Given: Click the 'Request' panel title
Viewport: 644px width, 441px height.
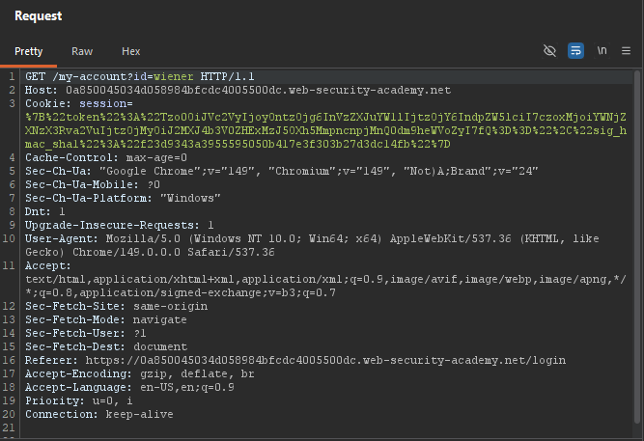Looking at the screenshot, I should pyautogui.click(x=39, y=16).
